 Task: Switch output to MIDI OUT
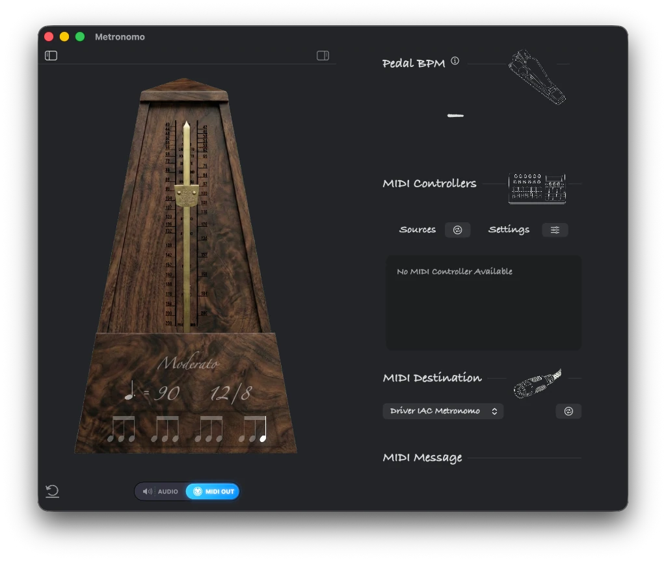pos(213,491)
